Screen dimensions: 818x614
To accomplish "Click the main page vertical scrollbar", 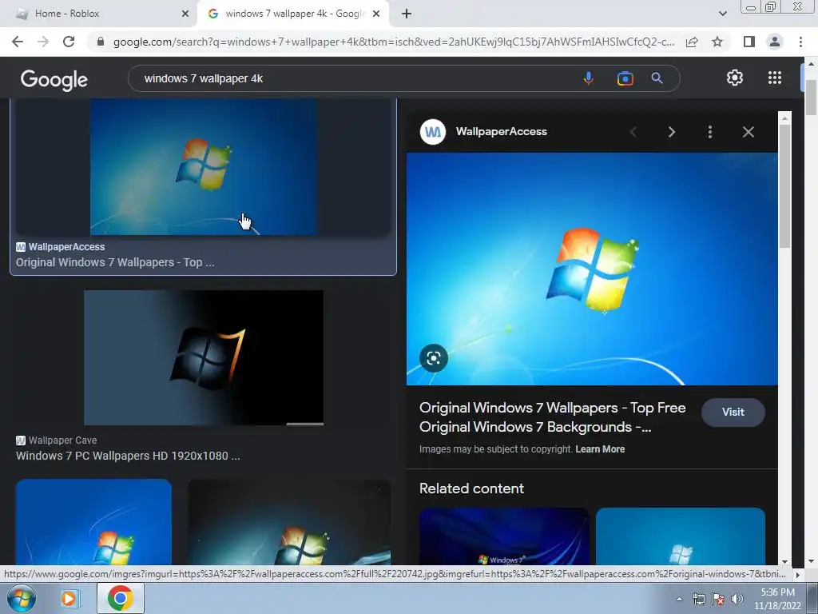I will click(811, 97).
